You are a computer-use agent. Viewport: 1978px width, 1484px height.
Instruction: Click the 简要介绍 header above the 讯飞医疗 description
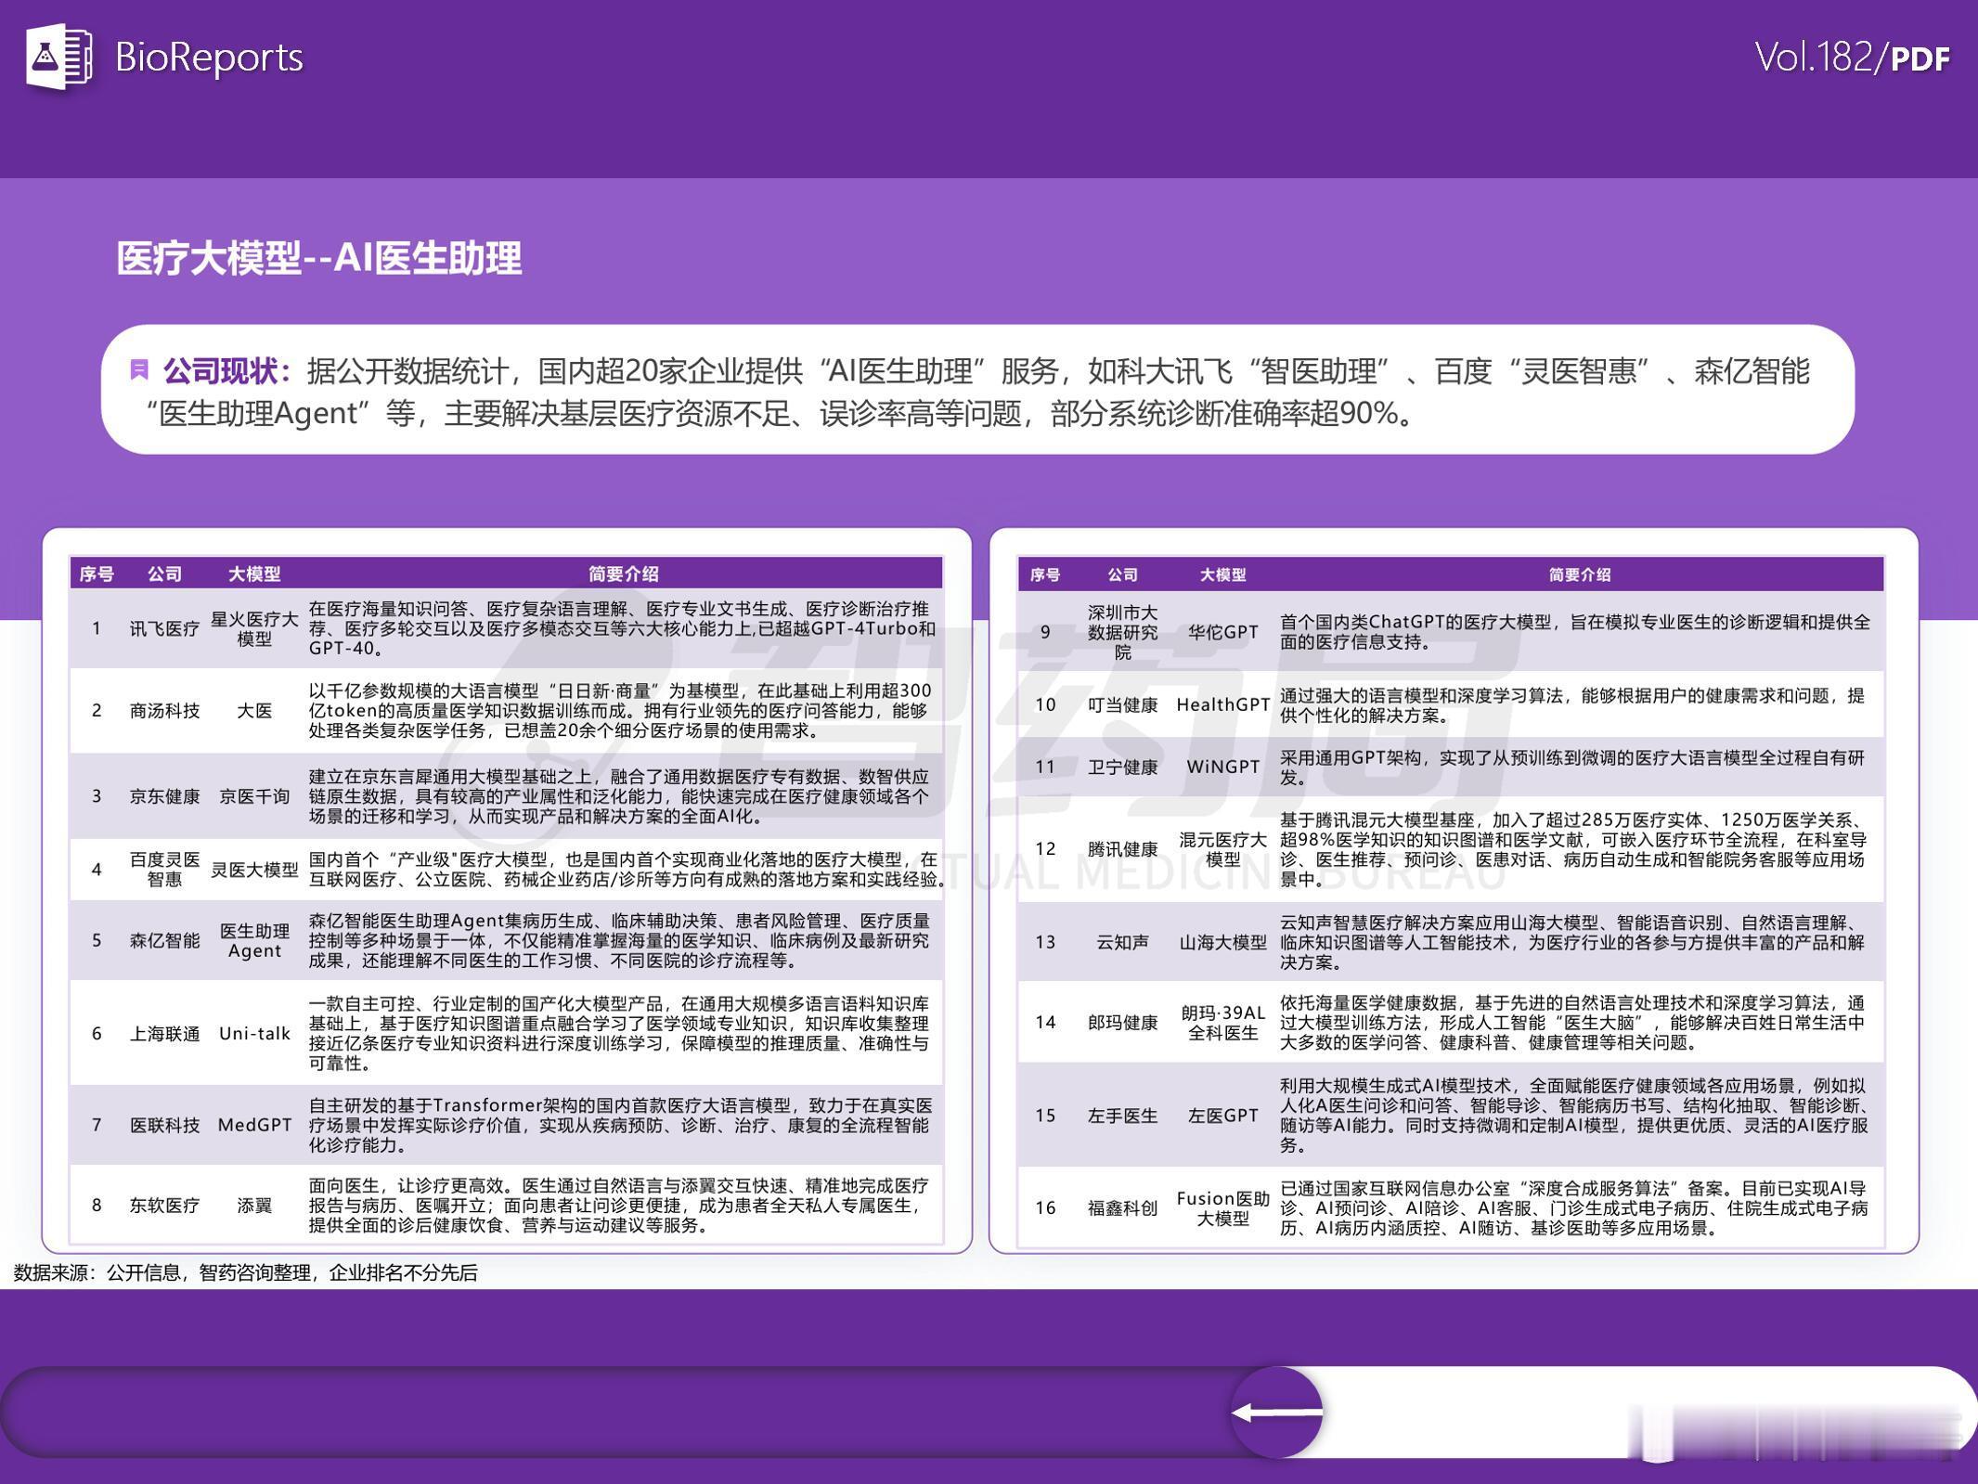(623, 574)
